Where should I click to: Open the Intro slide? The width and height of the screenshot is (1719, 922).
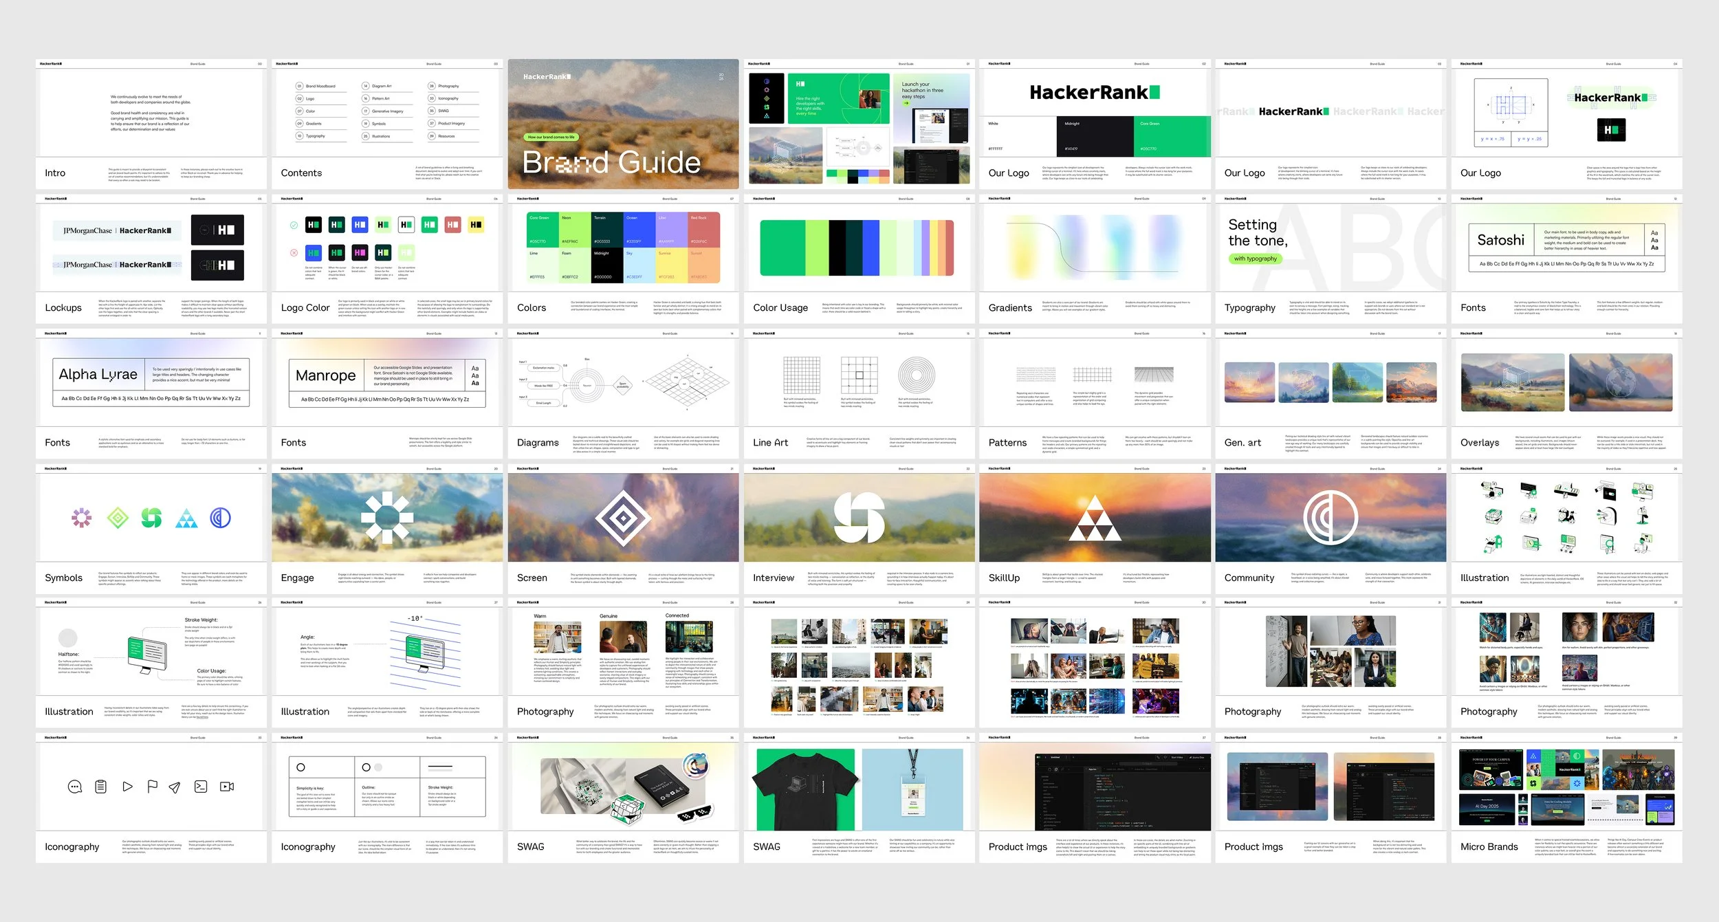(151, 124)
